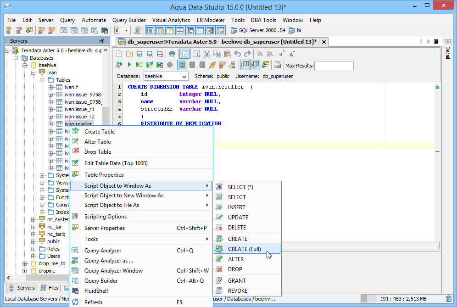Image resolution: width=457 pixels, height=307 pixels.
Task: Toggle the auto-commit database button
Action: point(182,65)
